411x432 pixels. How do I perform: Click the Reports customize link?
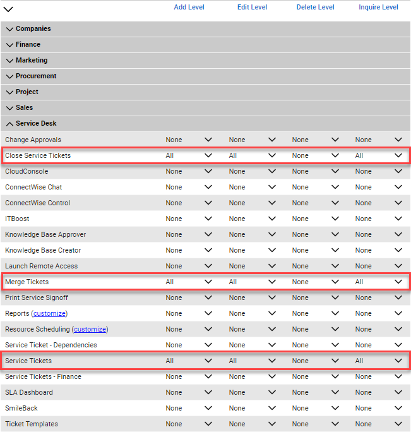(x=50, y=313)
